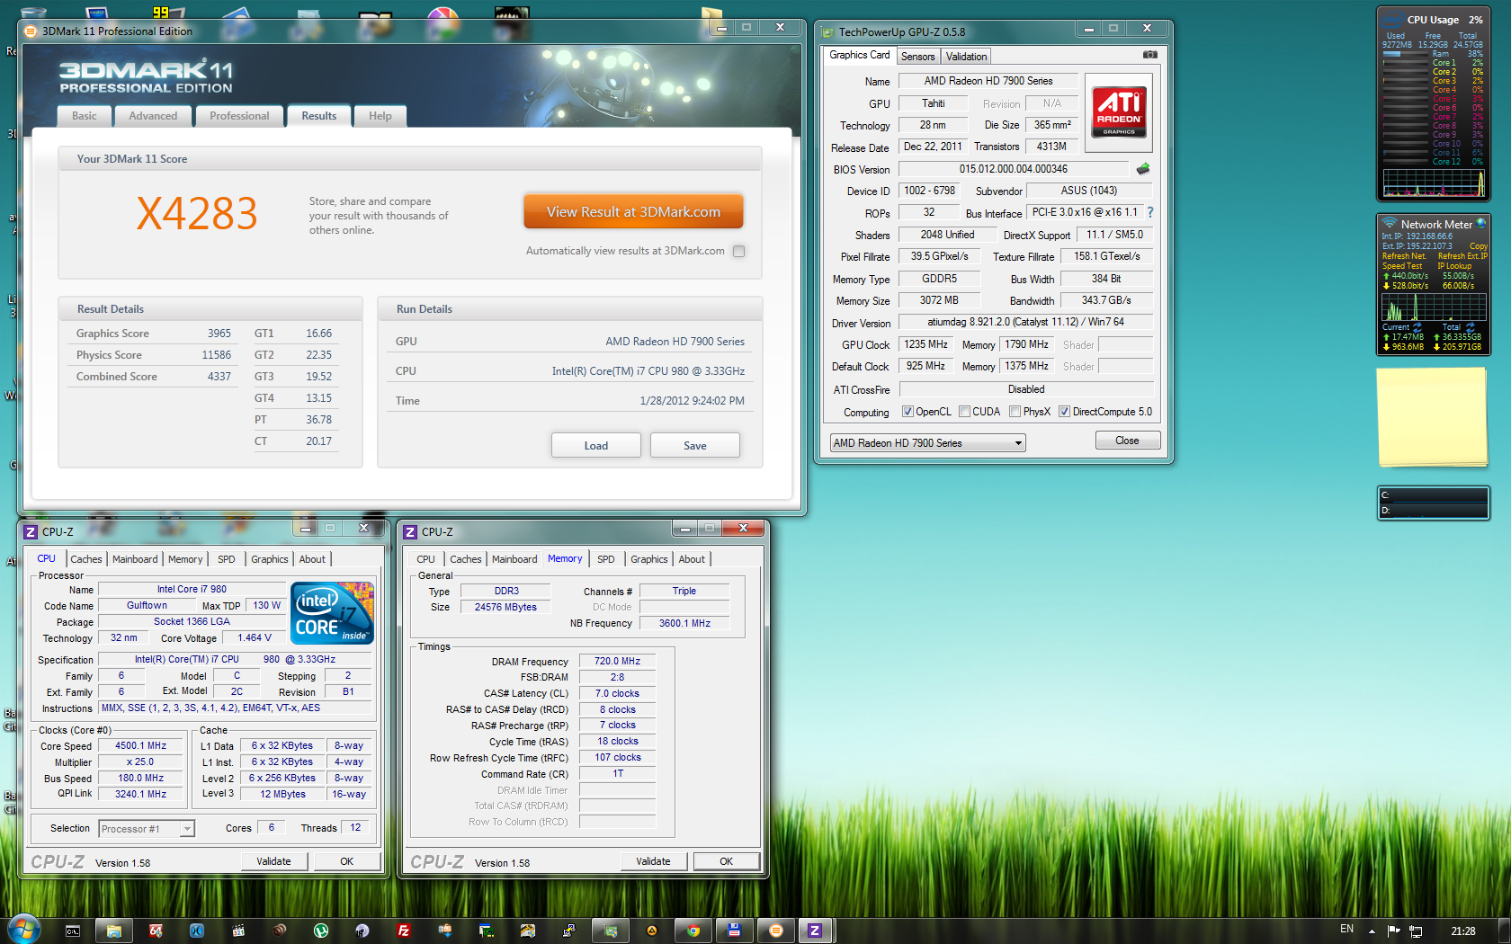Switch to the Sensors tab in GPU-Z
Image resolution: width=1511 pixels, height=944 pixels.
click(x=918, y=57)
